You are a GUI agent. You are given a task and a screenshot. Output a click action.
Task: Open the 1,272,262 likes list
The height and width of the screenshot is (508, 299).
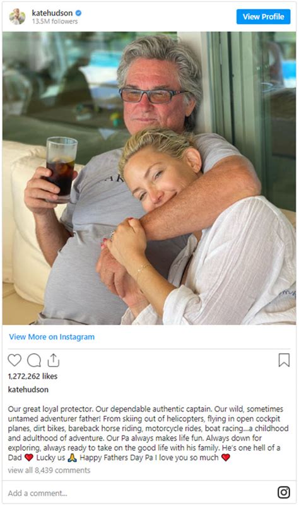[x=33, y=376]
